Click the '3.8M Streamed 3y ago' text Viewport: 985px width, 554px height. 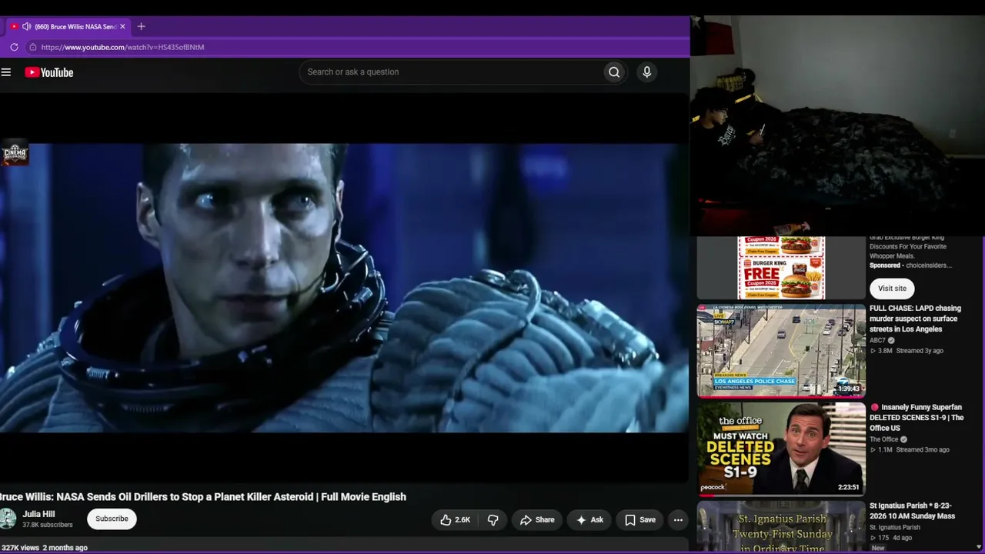tap(907, 351)
